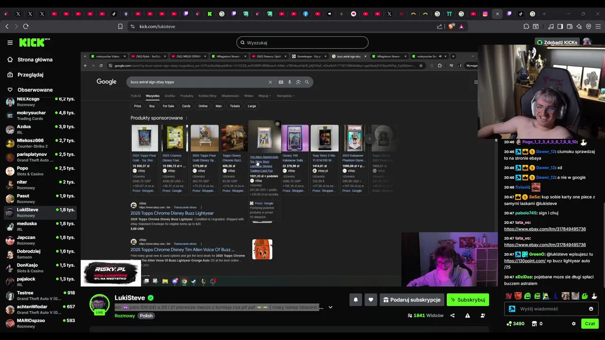Send message with Czat button
This screenshot has height=340, width=605.
coord(590,324)
